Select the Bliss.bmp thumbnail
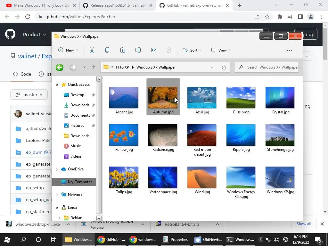This screenshot has width=328, height=246. pos(241,97)
